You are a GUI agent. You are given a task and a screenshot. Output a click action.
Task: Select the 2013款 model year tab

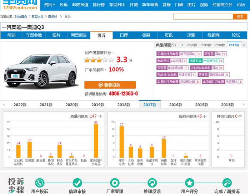click(x=227, y=105)
